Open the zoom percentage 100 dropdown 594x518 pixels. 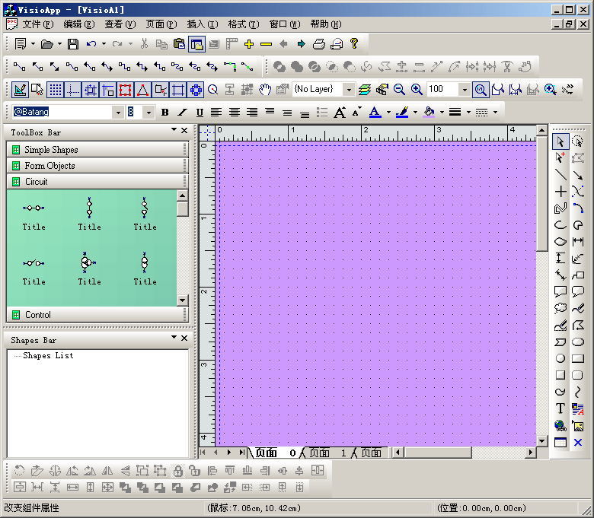(x=462, y=90)
